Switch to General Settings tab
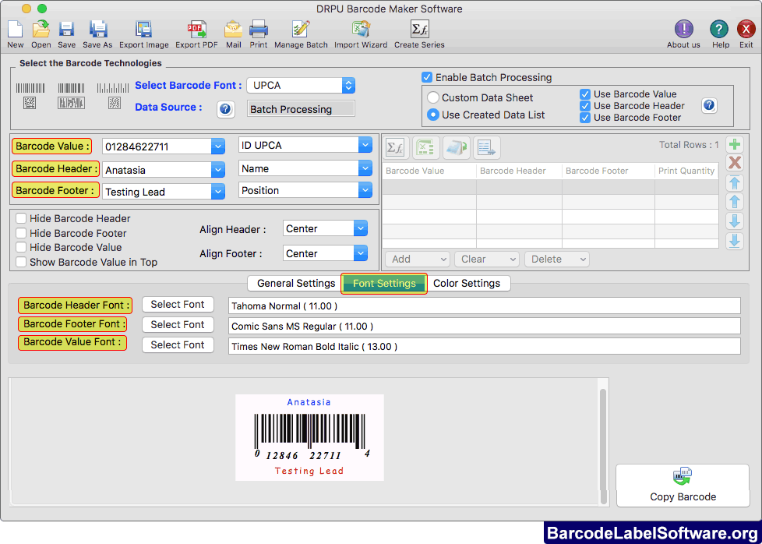Image resolution: width=762 pixels, height=544 pixels. 295,283
